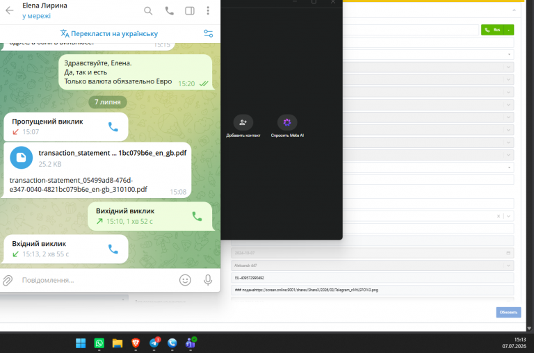Open WhatsApp from the taskbar
534x353 pixels.
coord(99,343)
